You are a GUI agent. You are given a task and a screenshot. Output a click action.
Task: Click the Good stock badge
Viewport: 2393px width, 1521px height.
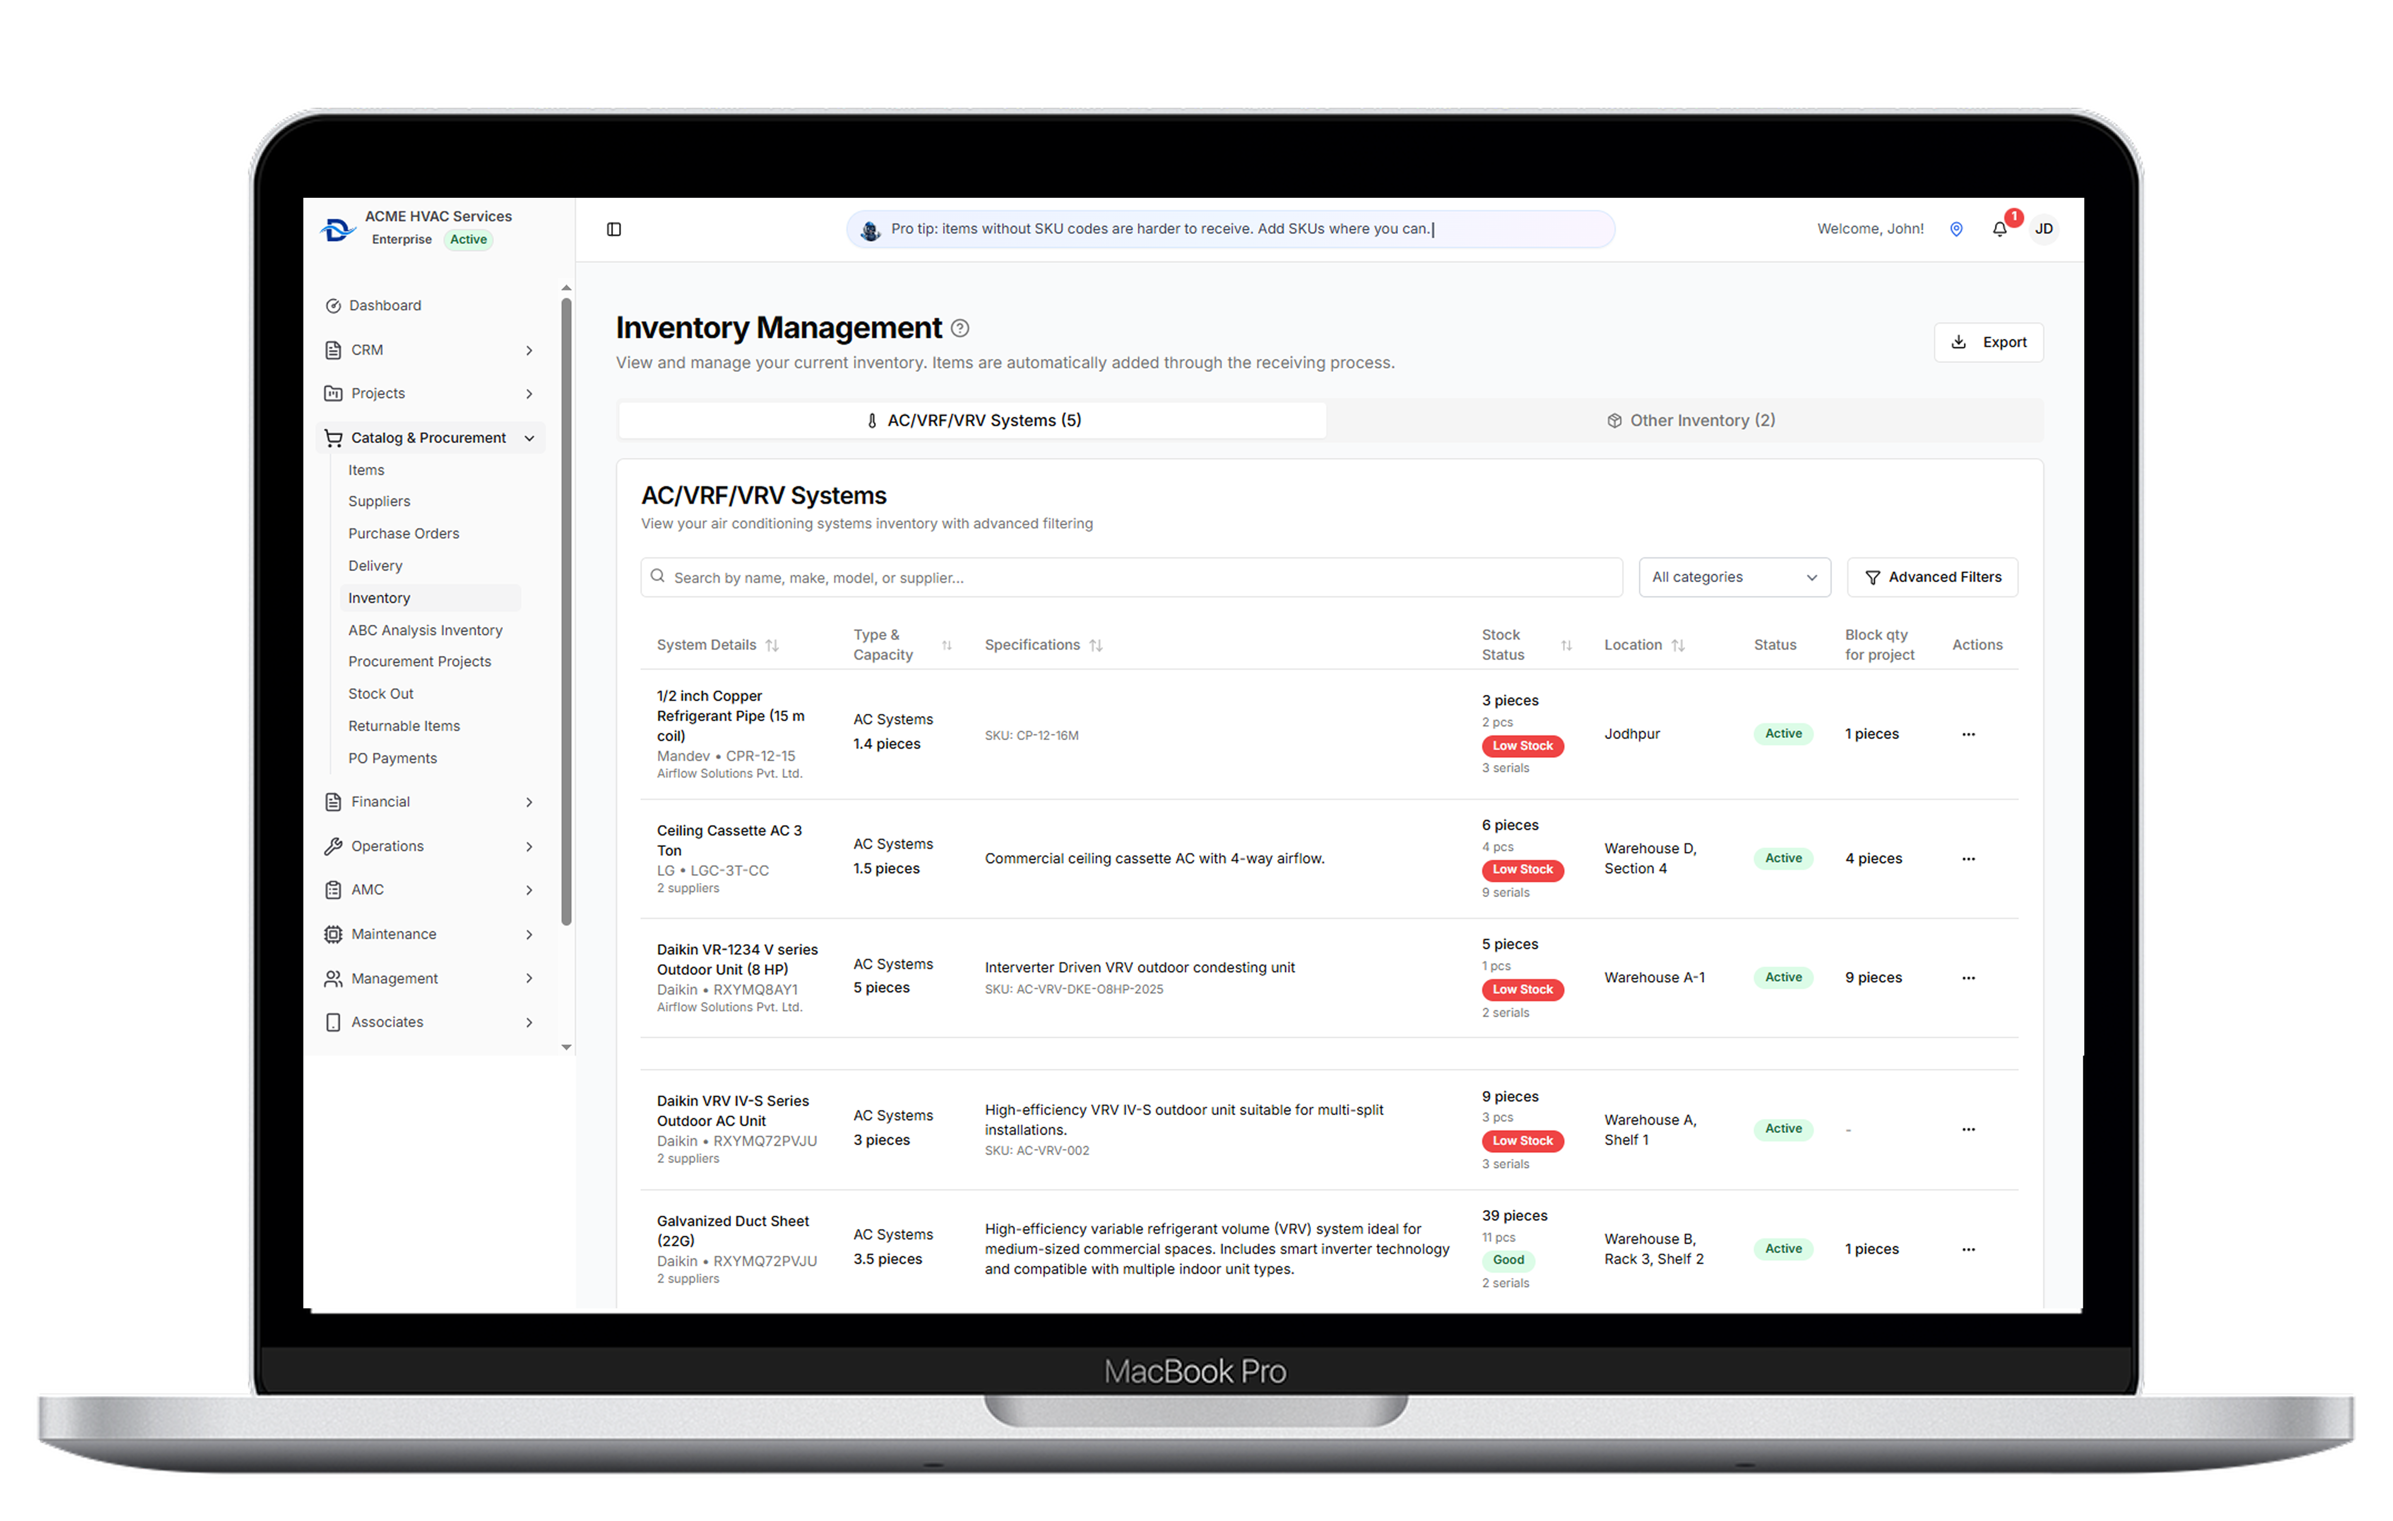1508,1261
